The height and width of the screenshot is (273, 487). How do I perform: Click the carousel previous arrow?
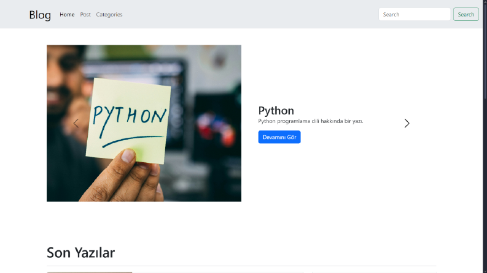(76, 123)
